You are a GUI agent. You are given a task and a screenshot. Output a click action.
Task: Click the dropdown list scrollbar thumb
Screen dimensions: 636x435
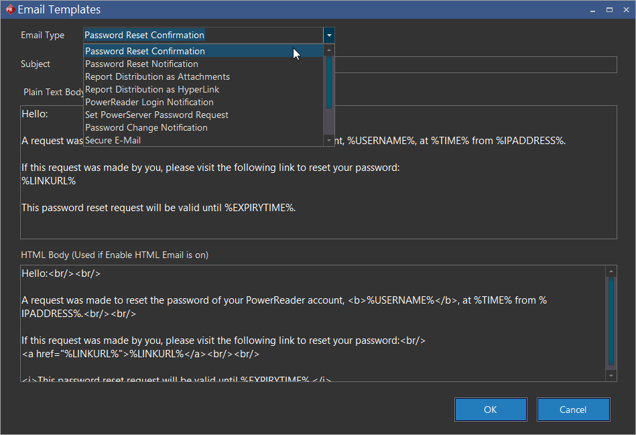328,82
